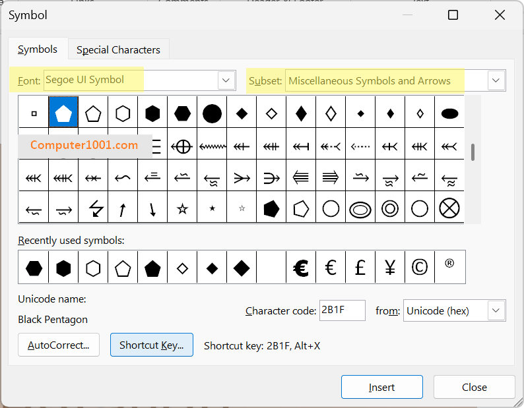524x408 pixels.
Task: Open the Font dropdown list
Action: click(226, 80)
